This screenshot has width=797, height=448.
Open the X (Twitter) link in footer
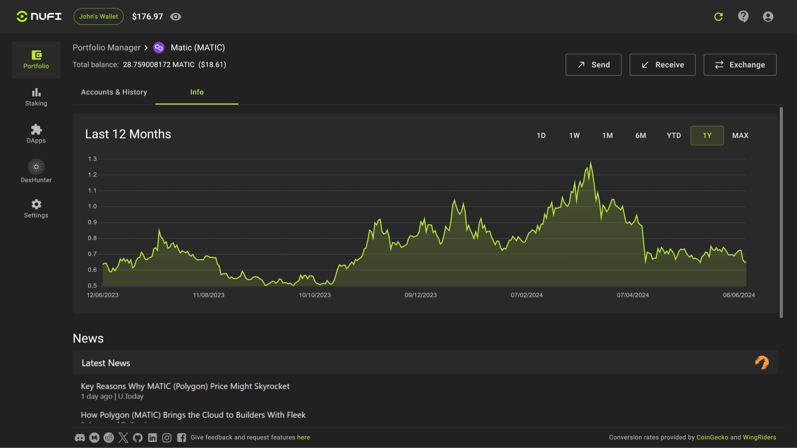coord(123,438)
